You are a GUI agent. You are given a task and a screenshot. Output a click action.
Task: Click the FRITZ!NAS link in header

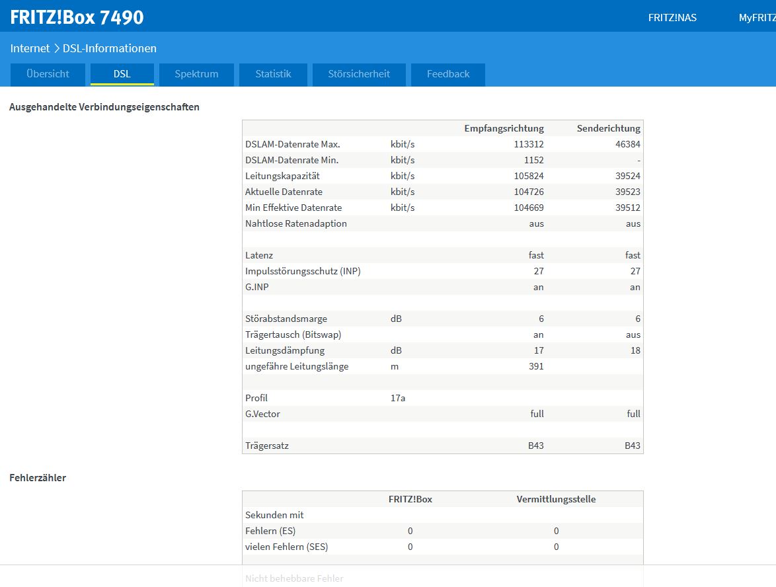[672, 18]
